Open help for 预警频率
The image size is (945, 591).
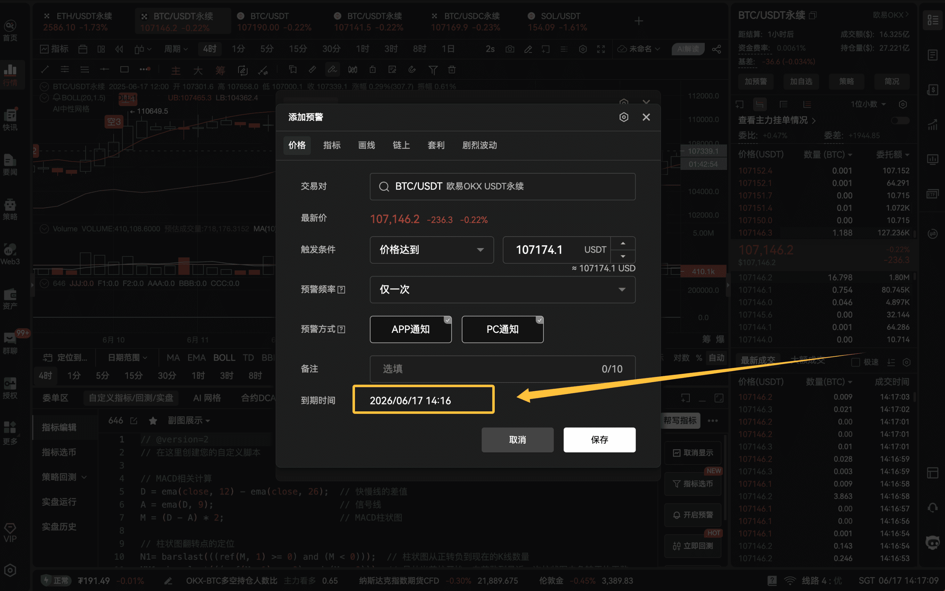click(341, 290)
